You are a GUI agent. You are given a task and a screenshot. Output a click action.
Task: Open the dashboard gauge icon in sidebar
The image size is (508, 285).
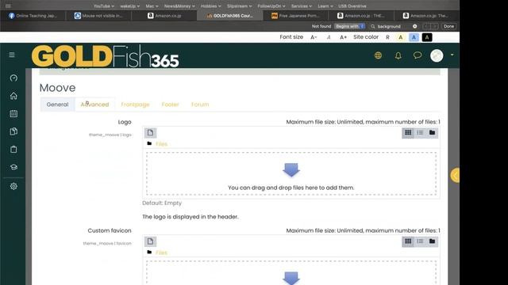pyautogui.click(x=13, y=78)
